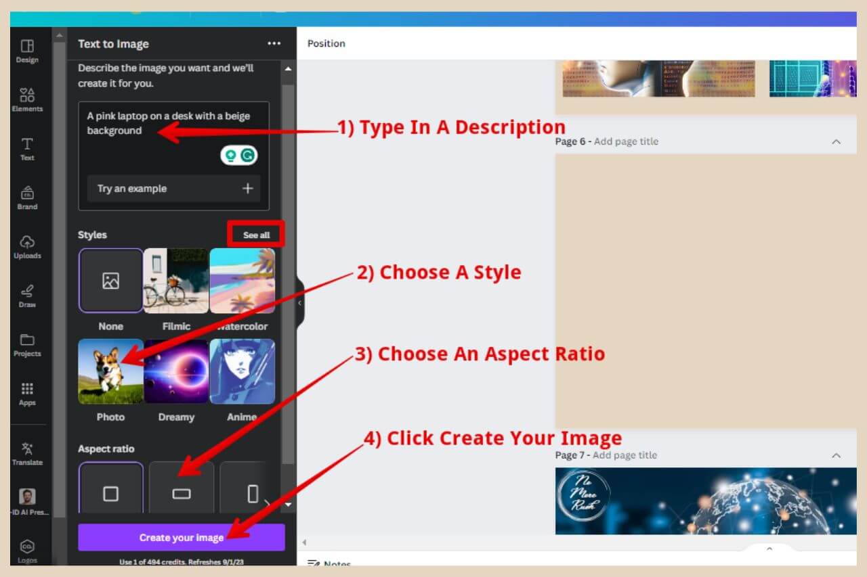Open the Position menu

pos(326,43)
